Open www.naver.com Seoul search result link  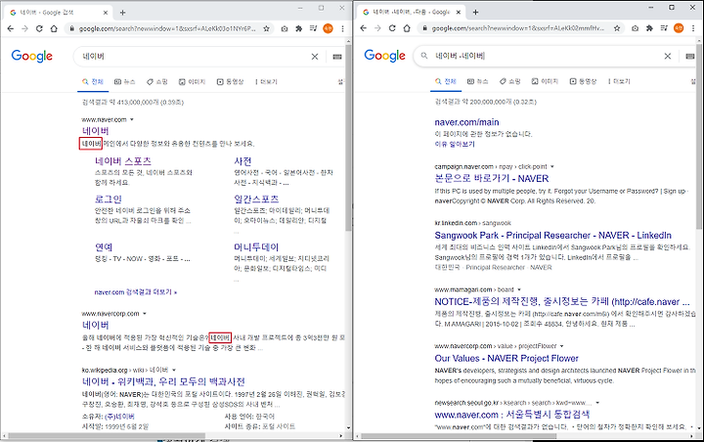coord(511,415)
